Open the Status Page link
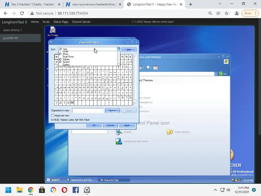 coord(61,22)
